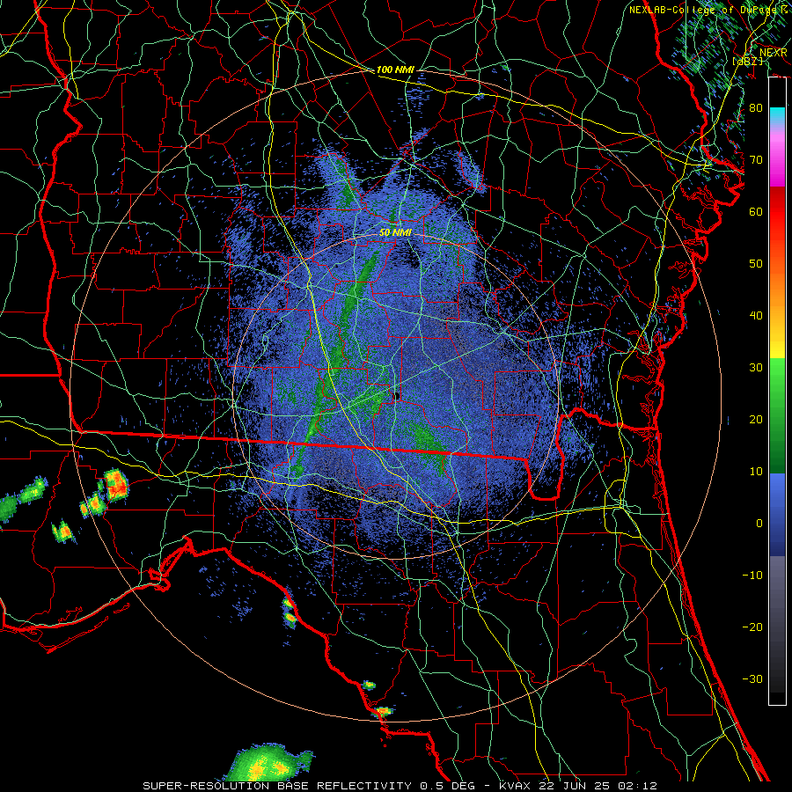Click the "NEXR" text above dBZ label
Screen dimensions: 792x792
[x=773, y=52]
